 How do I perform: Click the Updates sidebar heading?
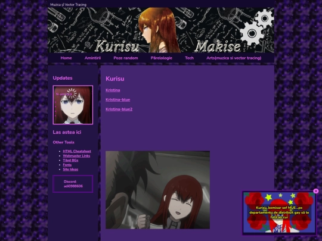(x=63, y=78)
